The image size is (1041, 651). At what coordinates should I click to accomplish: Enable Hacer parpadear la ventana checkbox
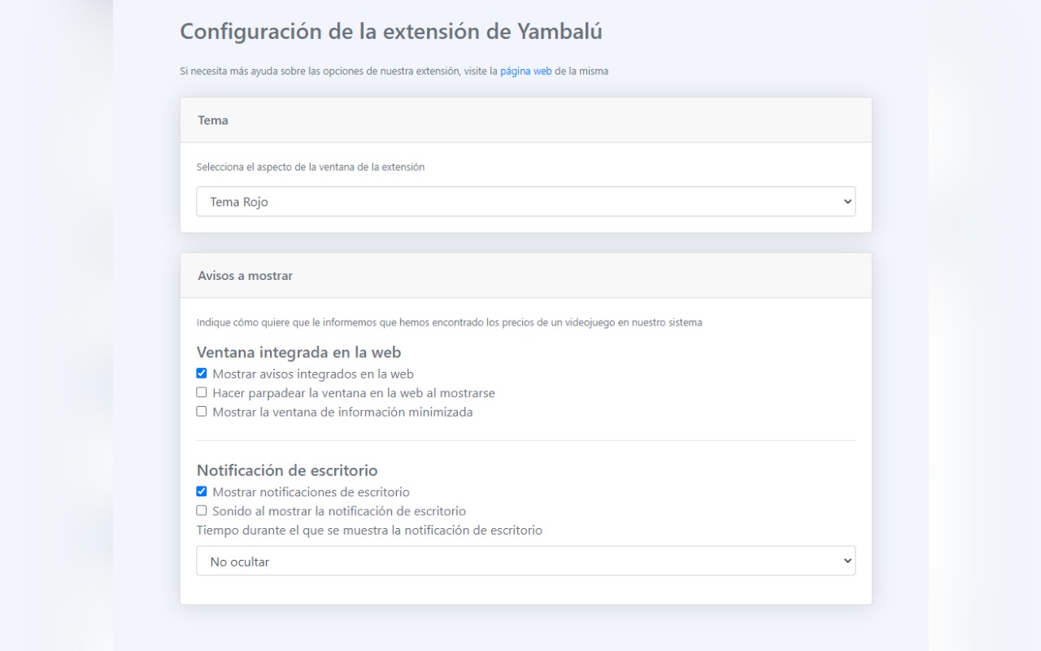coord(202,392)
